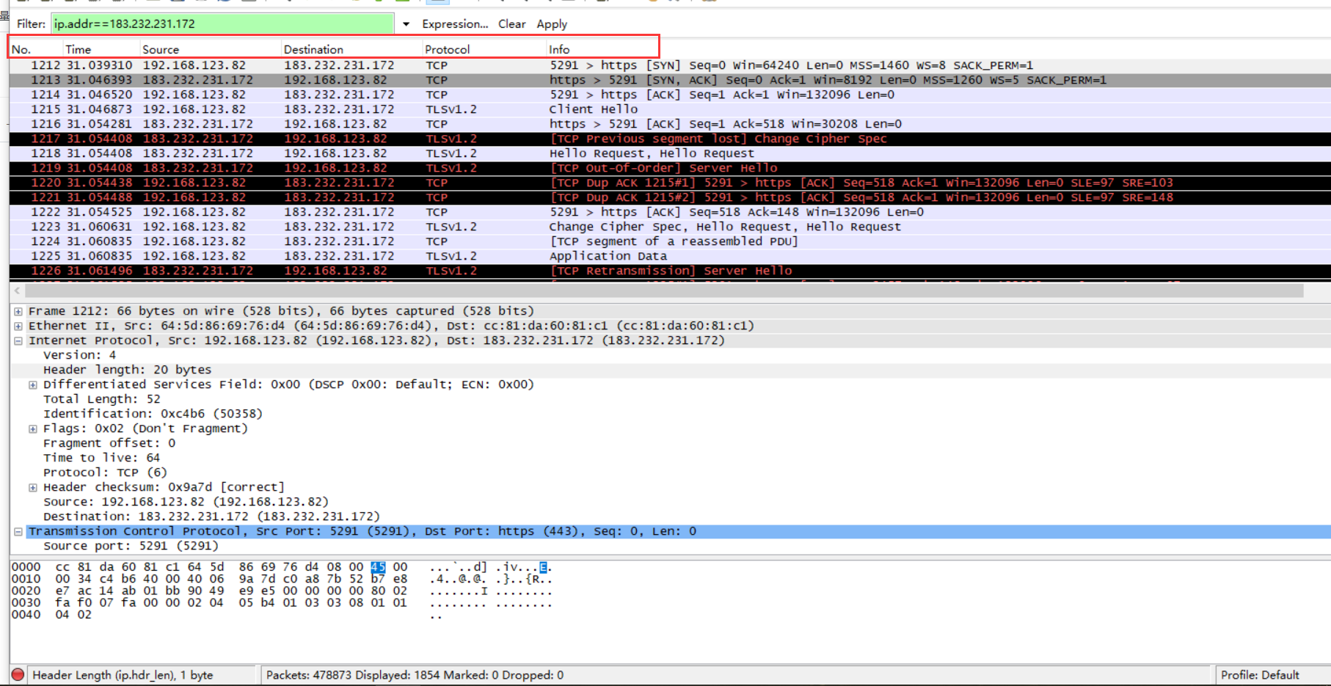Click the highlighted hex byte 45
Screen dimensions: 1331x686
click(379, 566)
